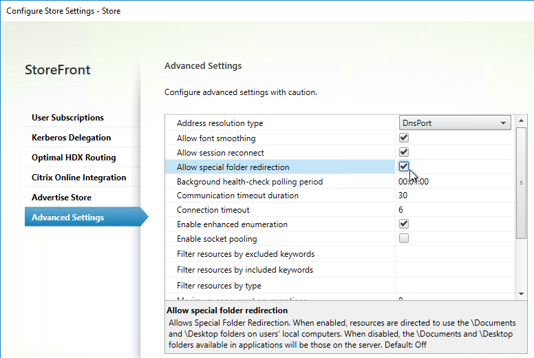The height and width of the screenshot is (358, 534).
Task: Click Filter resources by excluded keywords value field
Action: (x=455, y=254)
